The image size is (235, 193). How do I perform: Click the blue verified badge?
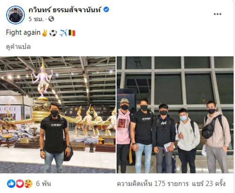tap(106, 10)
